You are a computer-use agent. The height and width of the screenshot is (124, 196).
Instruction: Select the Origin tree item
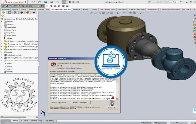[x=9, y=38]
